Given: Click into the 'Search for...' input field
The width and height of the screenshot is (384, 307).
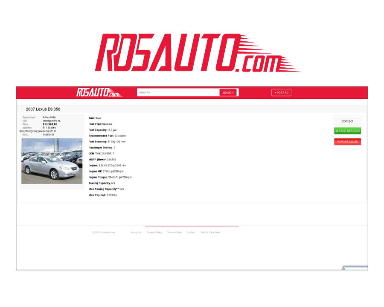Looking at the screenshot, I should pos(178,92).
